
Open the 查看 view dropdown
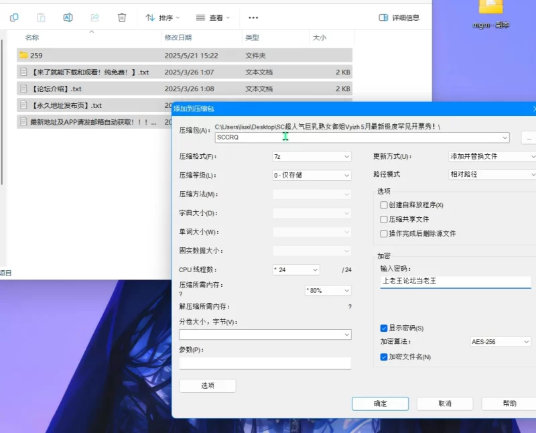click(x=212, y=17)
